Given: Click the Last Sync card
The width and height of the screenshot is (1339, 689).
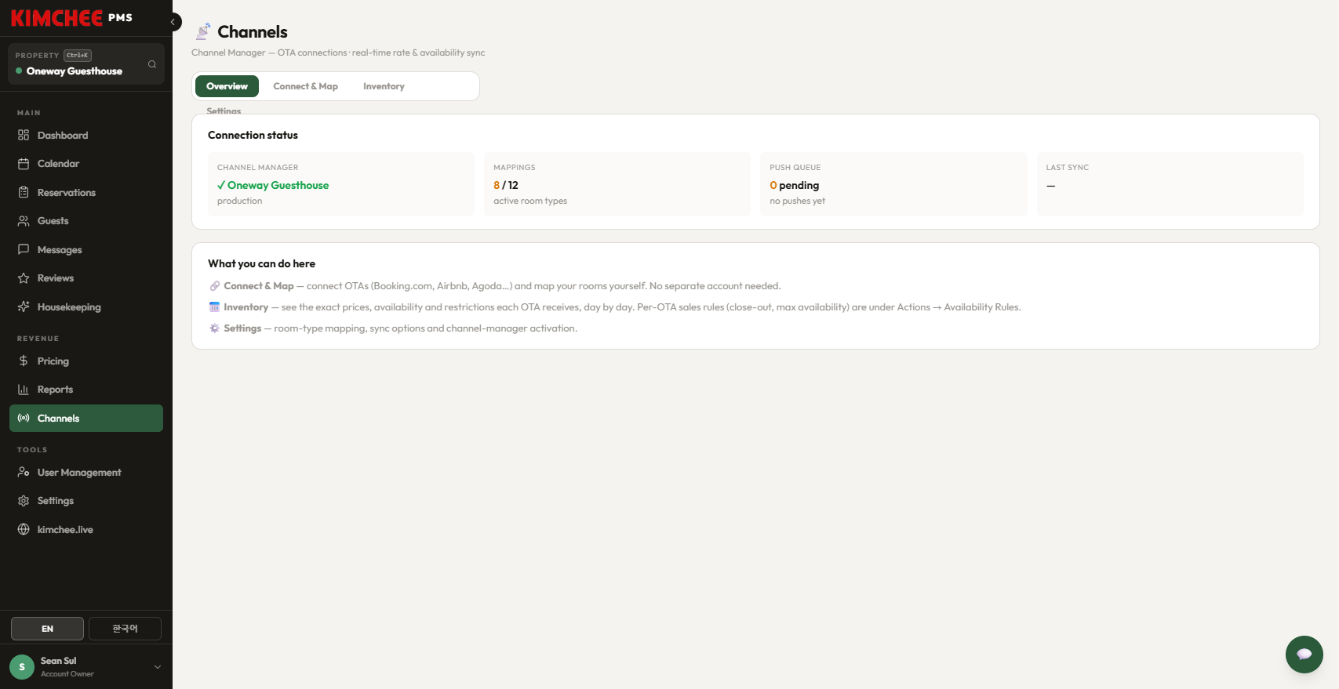Looking at the screenshot, I should [1170, 184].
